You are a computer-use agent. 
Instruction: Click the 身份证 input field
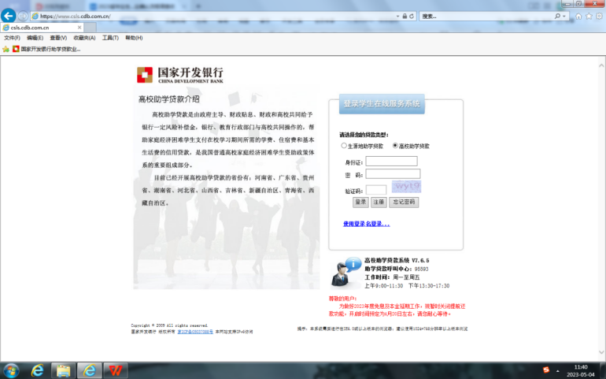tap(391, 162)
